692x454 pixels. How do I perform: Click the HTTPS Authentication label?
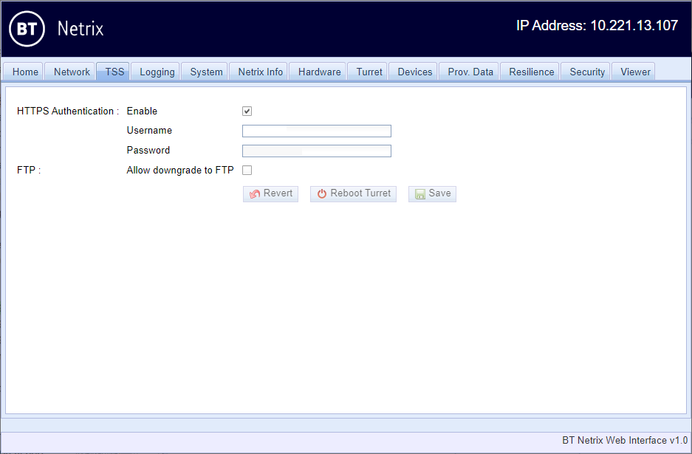[68, 111]
